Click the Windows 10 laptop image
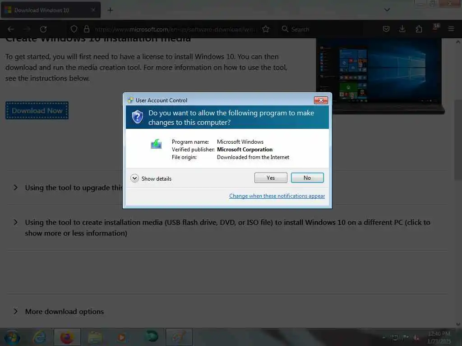Viewport: 462px width, 346px height. click(x=380, y=76)
